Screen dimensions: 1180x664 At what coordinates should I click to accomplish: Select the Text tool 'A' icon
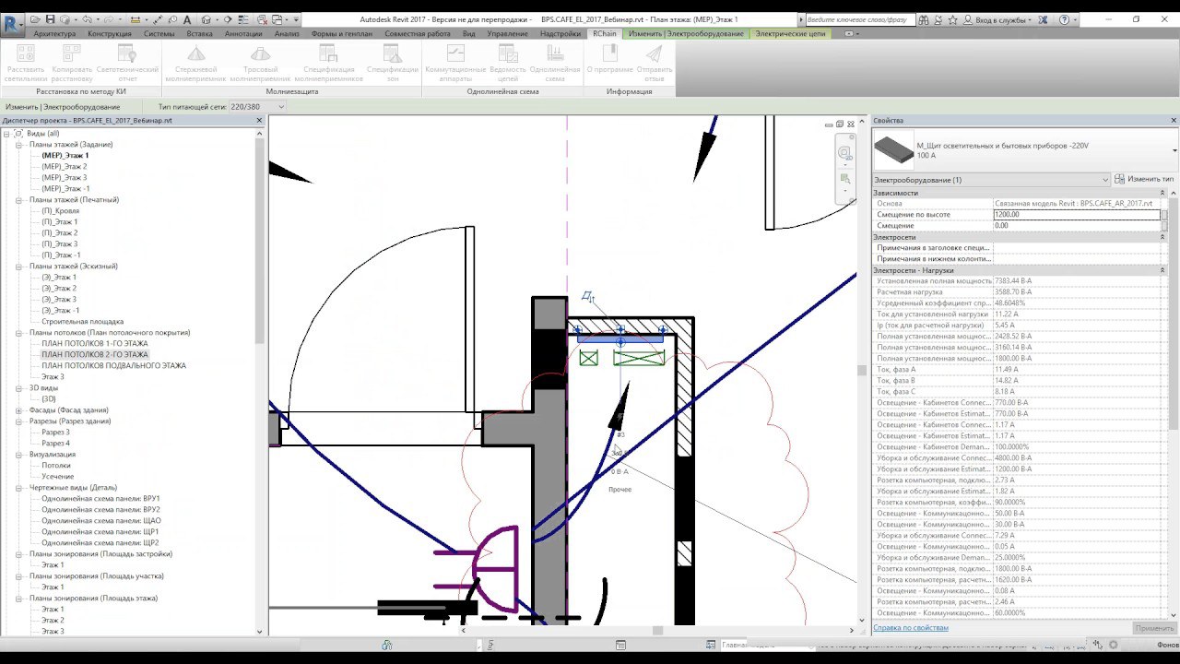tap(188, 18)
